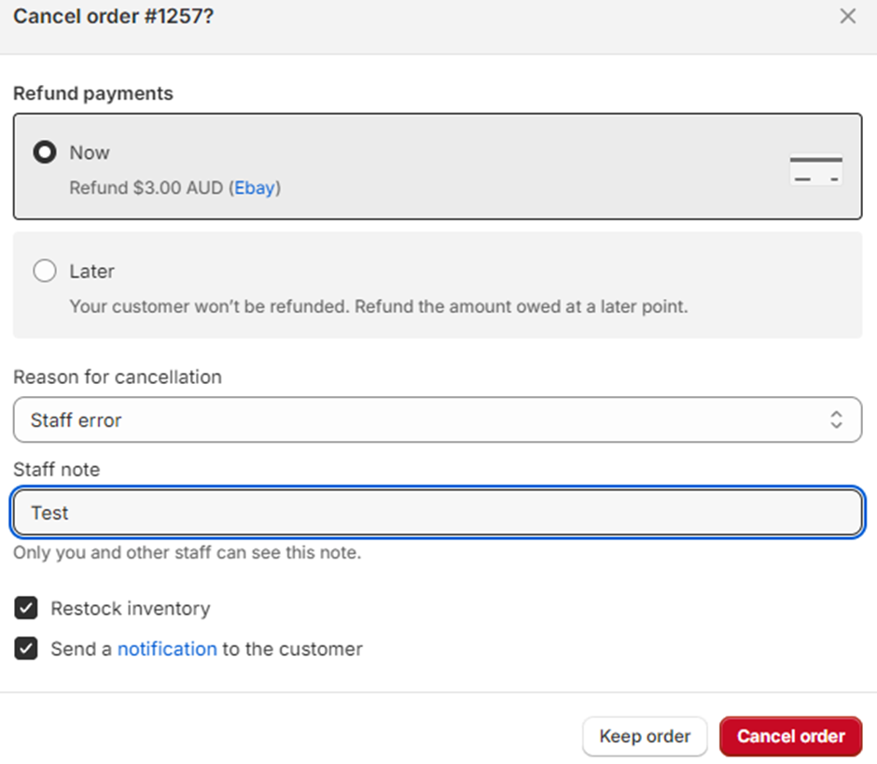
Task: Click the credit card icon
Action: click(816, 170)
